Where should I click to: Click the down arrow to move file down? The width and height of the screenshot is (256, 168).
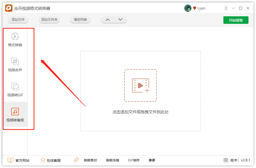120,19
